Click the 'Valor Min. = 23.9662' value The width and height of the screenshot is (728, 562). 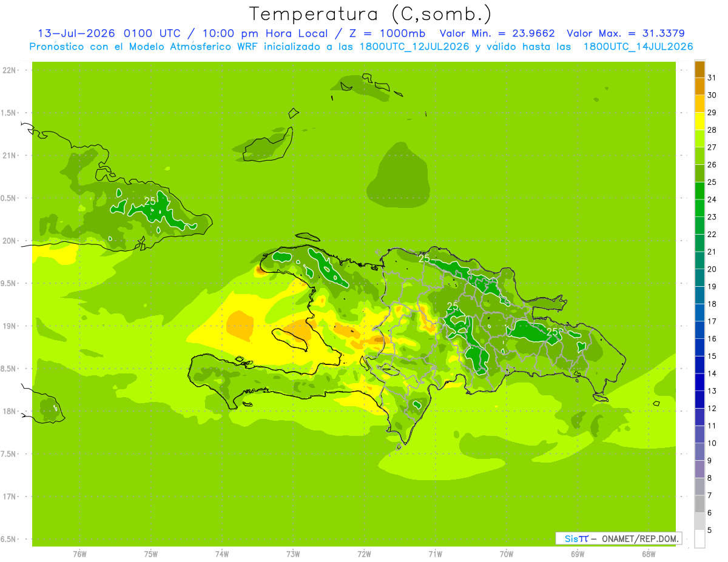click(x=497, y=33)
